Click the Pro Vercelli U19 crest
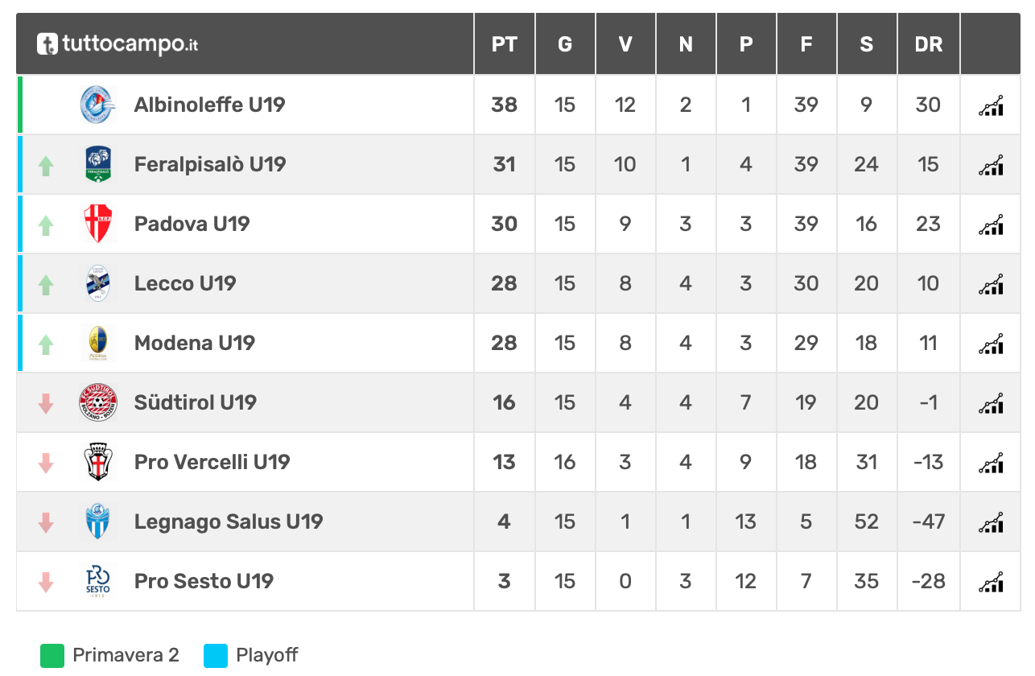This screenshot has width=1035, height=676. [x=98, y=462]
